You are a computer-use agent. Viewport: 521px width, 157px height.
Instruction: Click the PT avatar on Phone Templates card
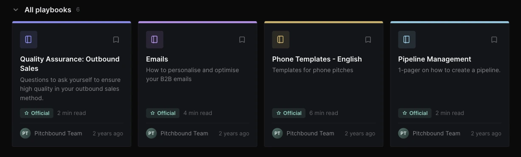click(277, 133)
